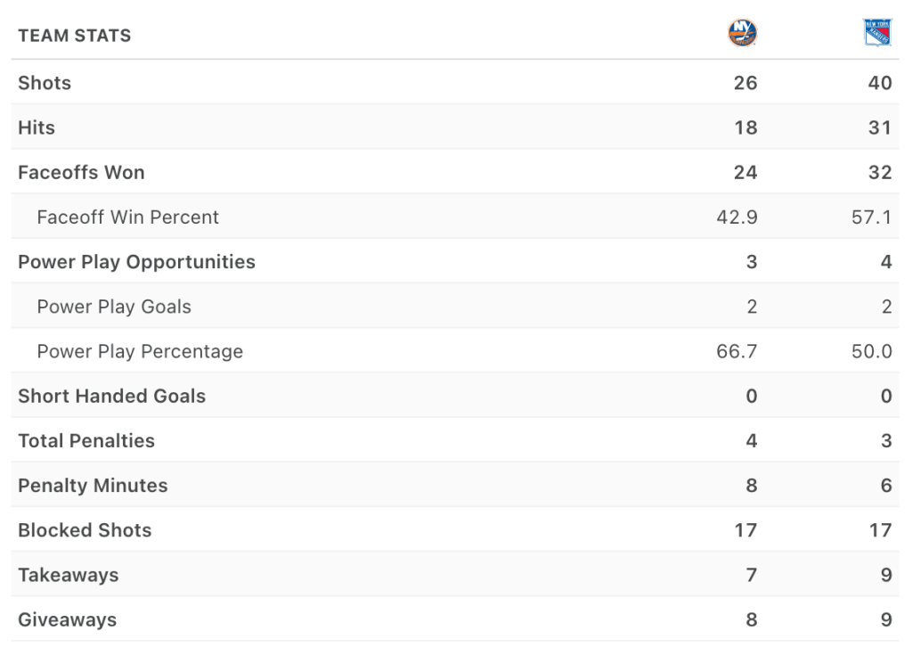
Task: Click the Power Play Percentage label
Action: (x=140, y=351)
